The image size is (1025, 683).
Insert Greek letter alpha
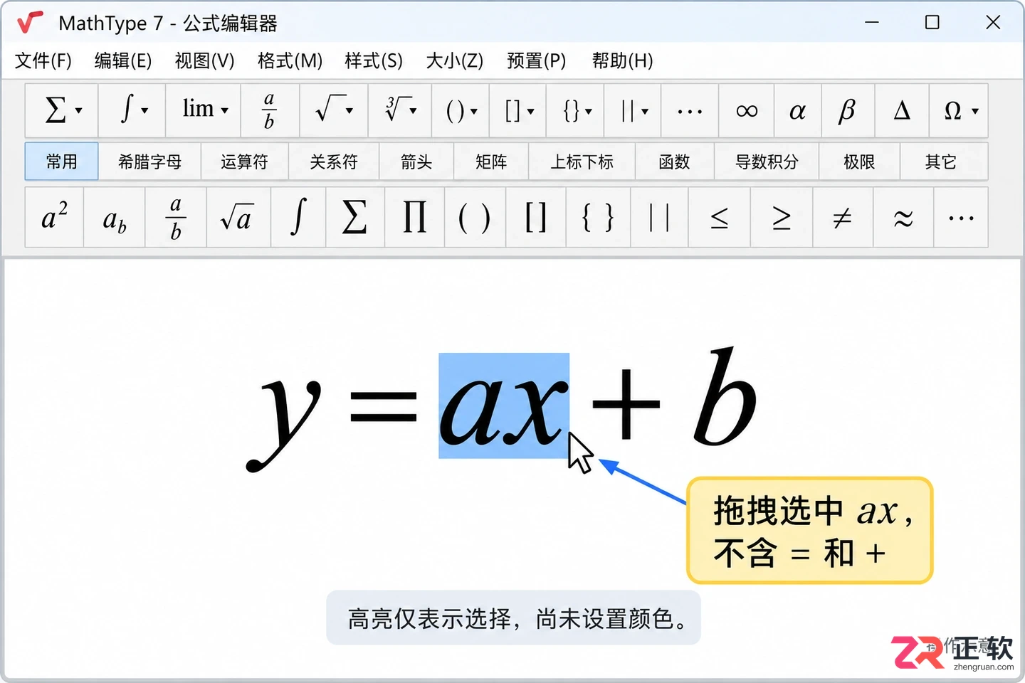tap(798, 110)
